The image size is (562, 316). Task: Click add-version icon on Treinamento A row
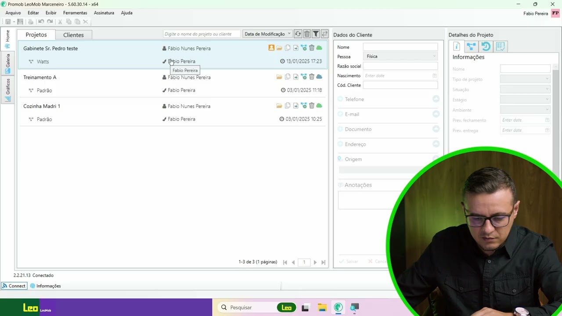(303, 77)
